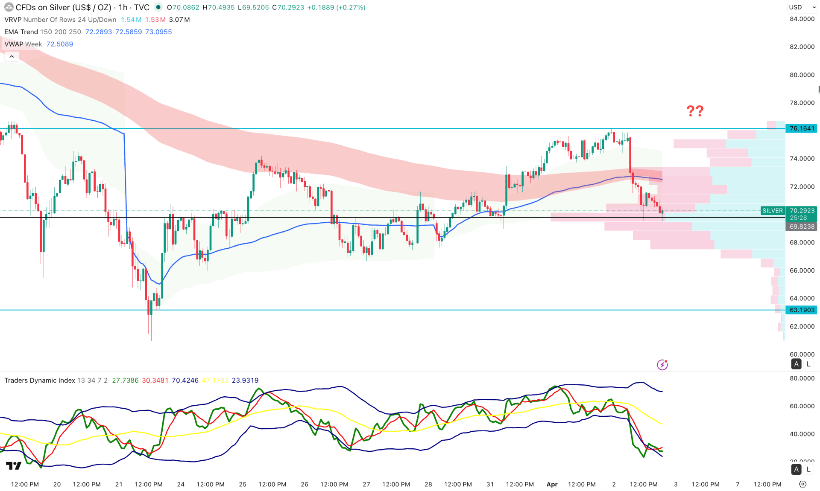
Task: Click the green data-status dot beside the OHLC values
Action: pyautogui.click(x=158, y=7)
